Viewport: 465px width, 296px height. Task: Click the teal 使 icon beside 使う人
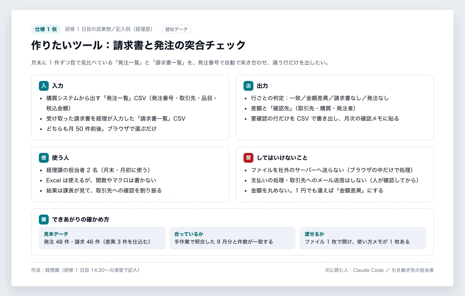(x=44, y=158)
